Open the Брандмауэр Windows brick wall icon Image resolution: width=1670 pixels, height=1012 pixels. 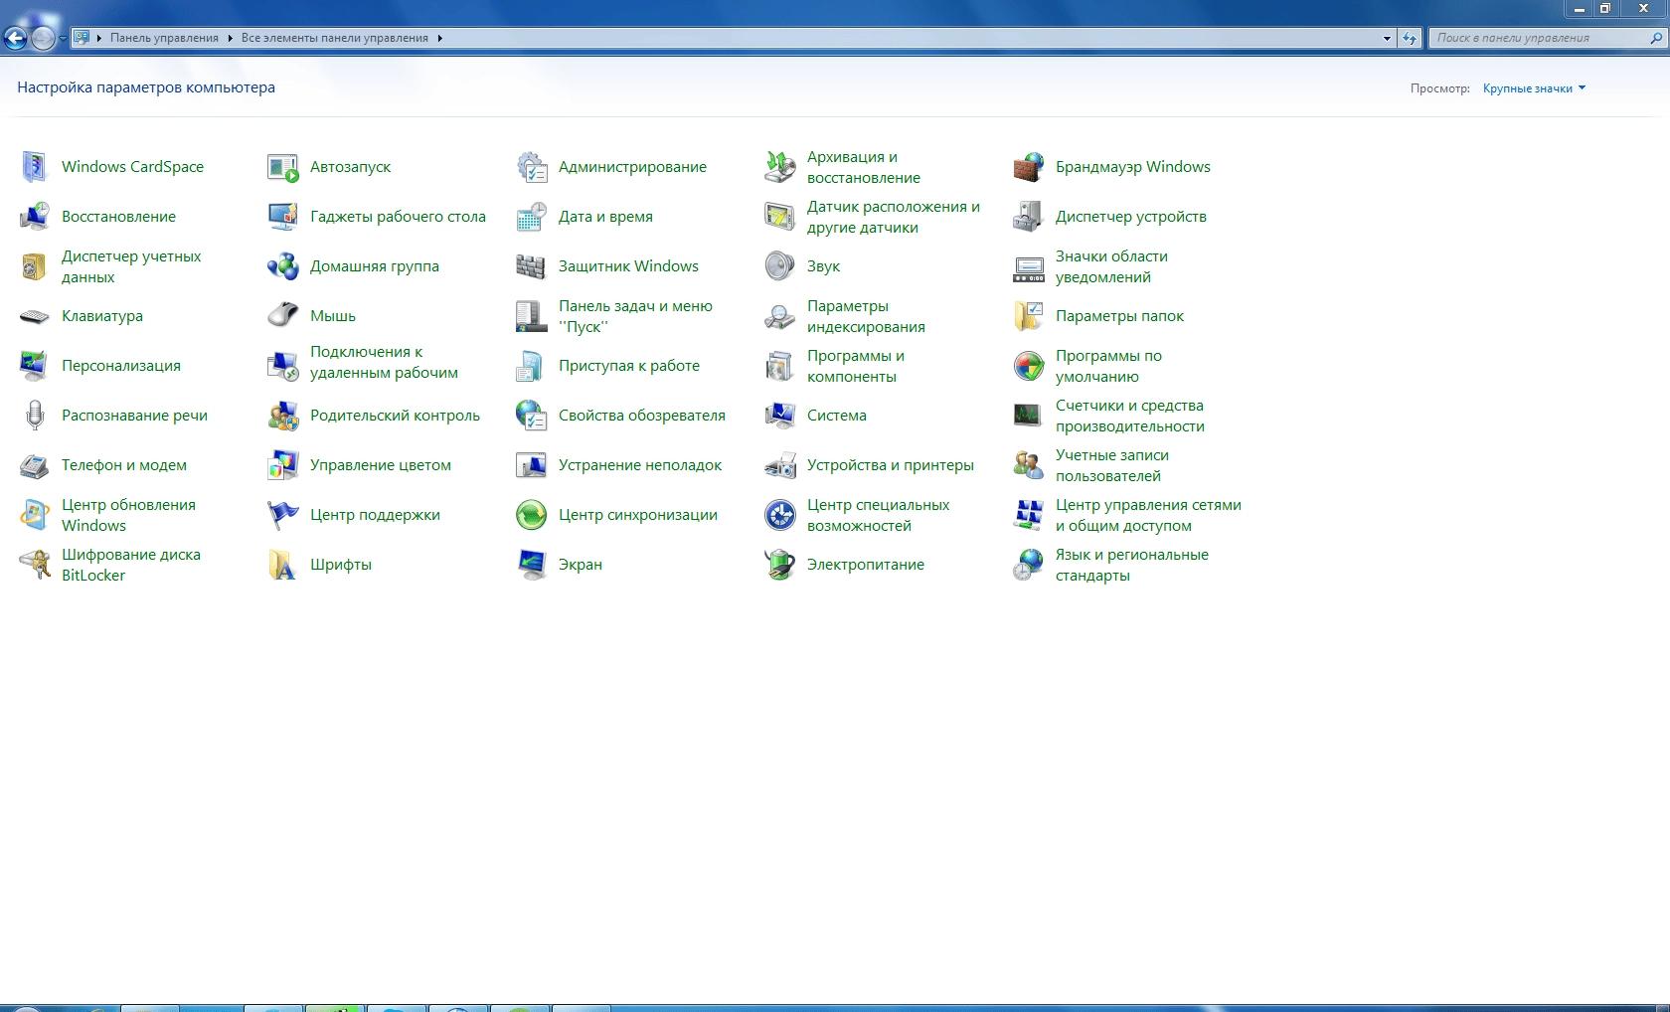(1029, 167)
